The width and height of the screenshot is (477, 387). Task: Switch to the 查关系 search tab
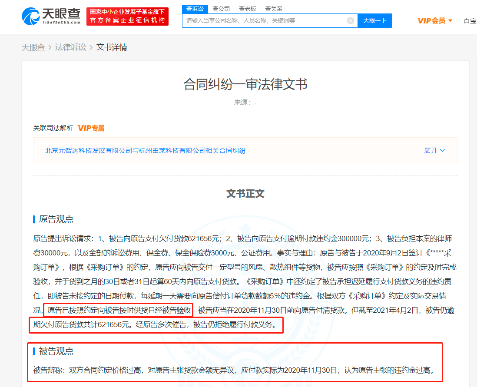pyautogui.click(x=274, y=9)
